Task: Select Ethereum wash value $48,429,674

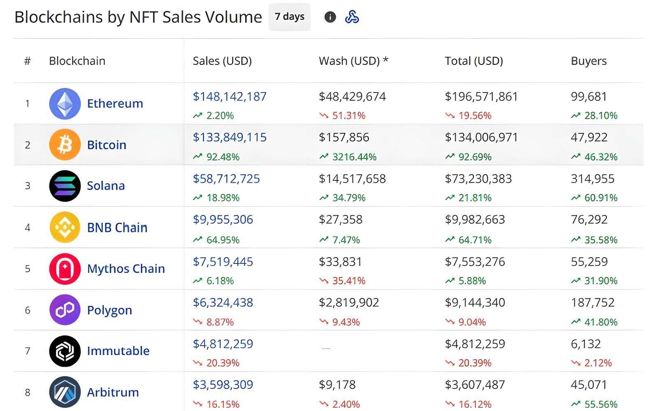Action: pos(352,97)
